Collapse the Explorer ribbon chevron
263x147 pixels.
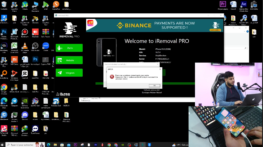pos(245,31)
